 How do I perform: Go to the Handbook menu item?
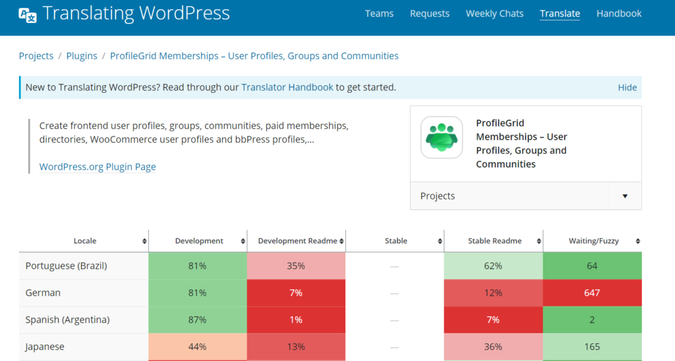(618, 14)
